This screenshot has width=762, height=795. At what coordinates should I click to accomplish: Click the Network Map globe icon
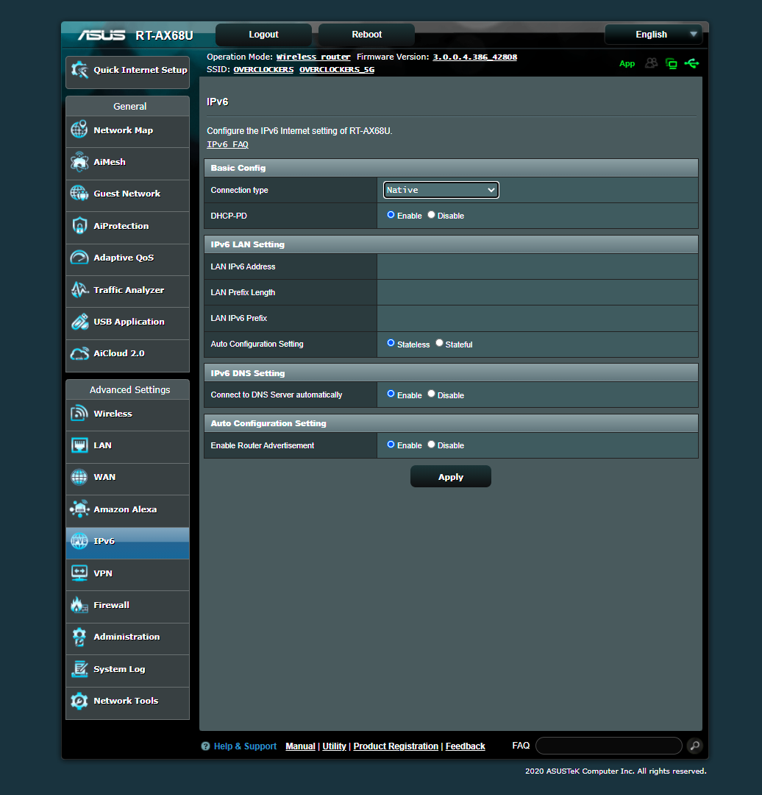[x=79, y=130]
